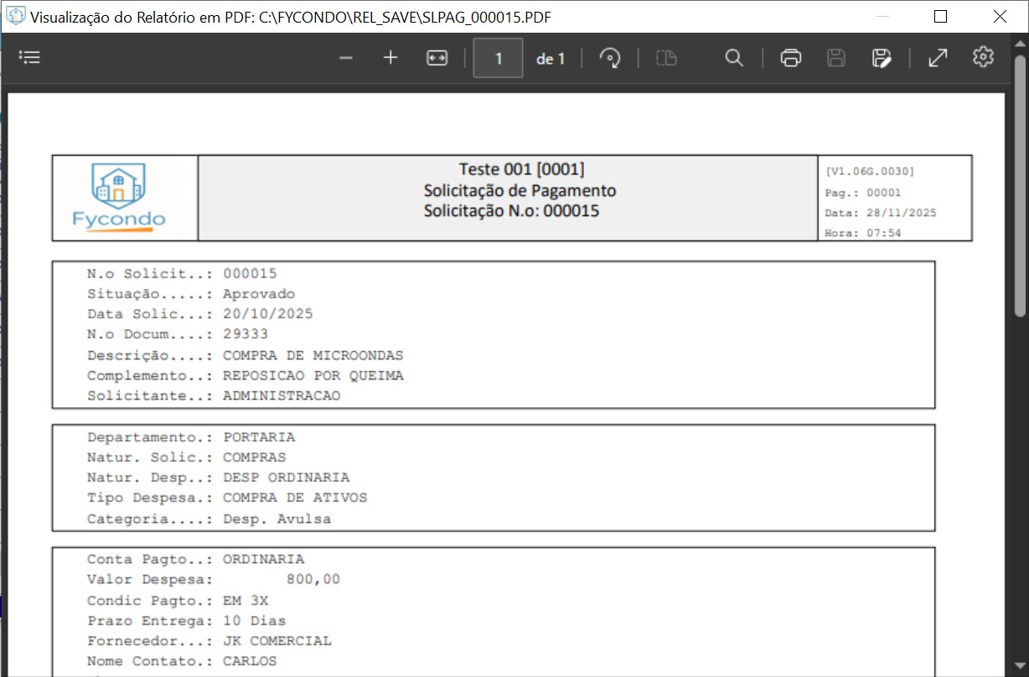Choose save as with the pencil disk icon

[881, 58]
